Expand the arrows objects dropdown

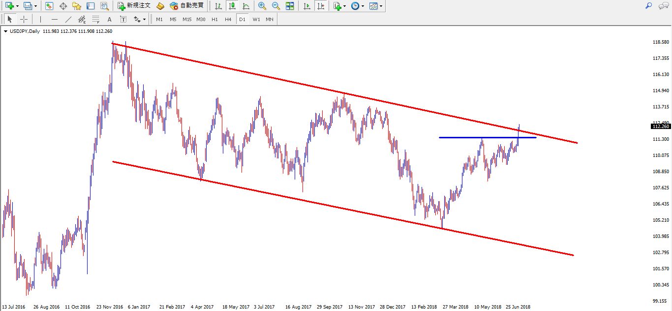point(145,20)
